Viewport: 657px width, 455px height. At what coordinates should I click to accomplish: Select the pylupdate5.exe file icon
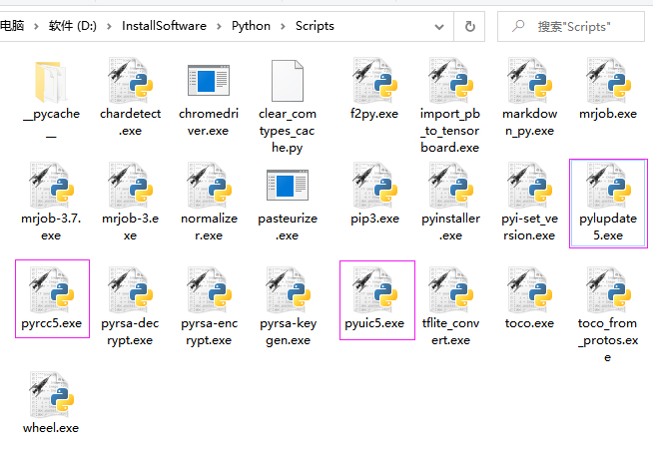[x=608, y=186]
